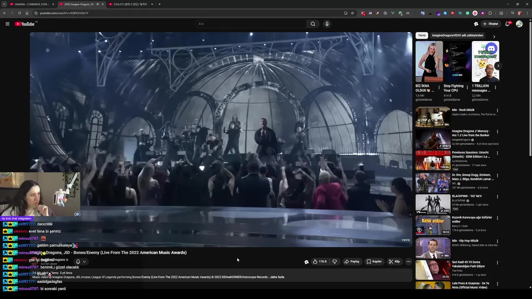Click the browser home button

click(27, 13)
